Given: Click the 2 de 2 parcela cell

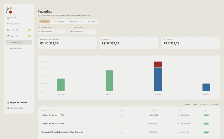Looking at the screenshot, I should coord(122,124).
